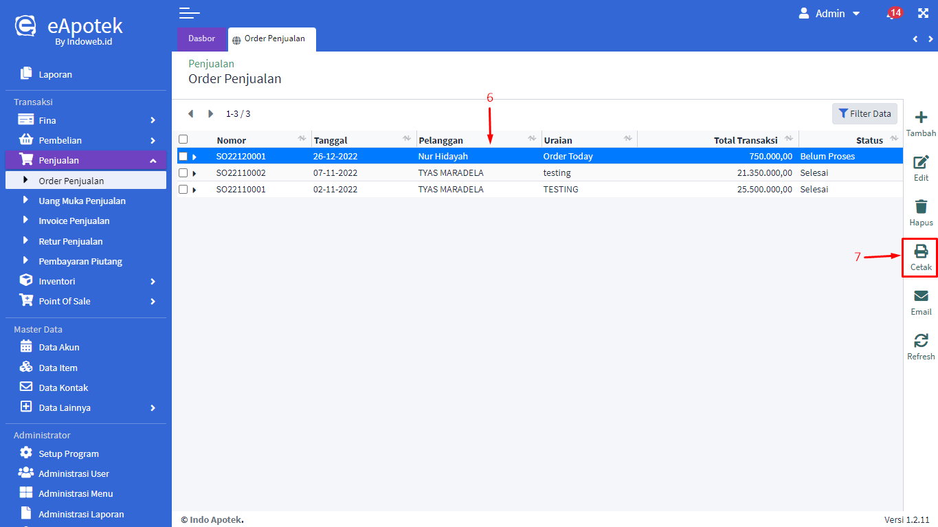Screen dimensions: 938x527
Task: Refresh the order list
Action: pos(921,341)
